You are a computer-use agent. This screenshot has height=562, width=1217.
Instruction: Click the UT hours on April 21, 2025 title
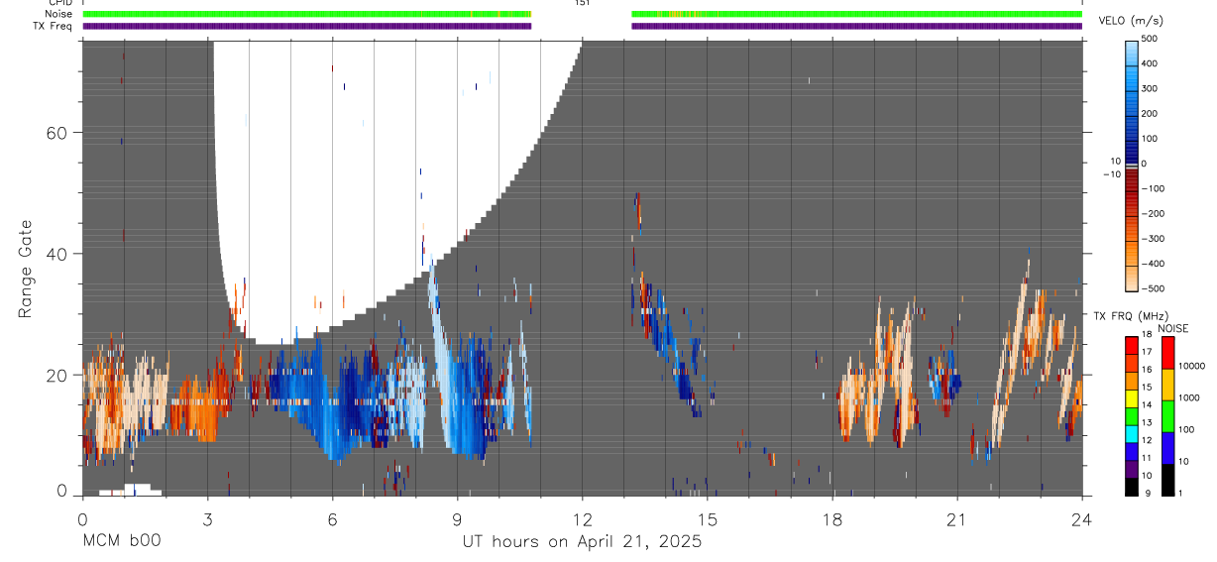click(x=582, y=542)
